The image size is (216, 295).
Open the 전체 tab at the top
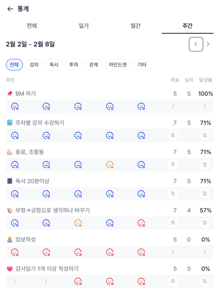pyautogui.click(x=32, y=26)
